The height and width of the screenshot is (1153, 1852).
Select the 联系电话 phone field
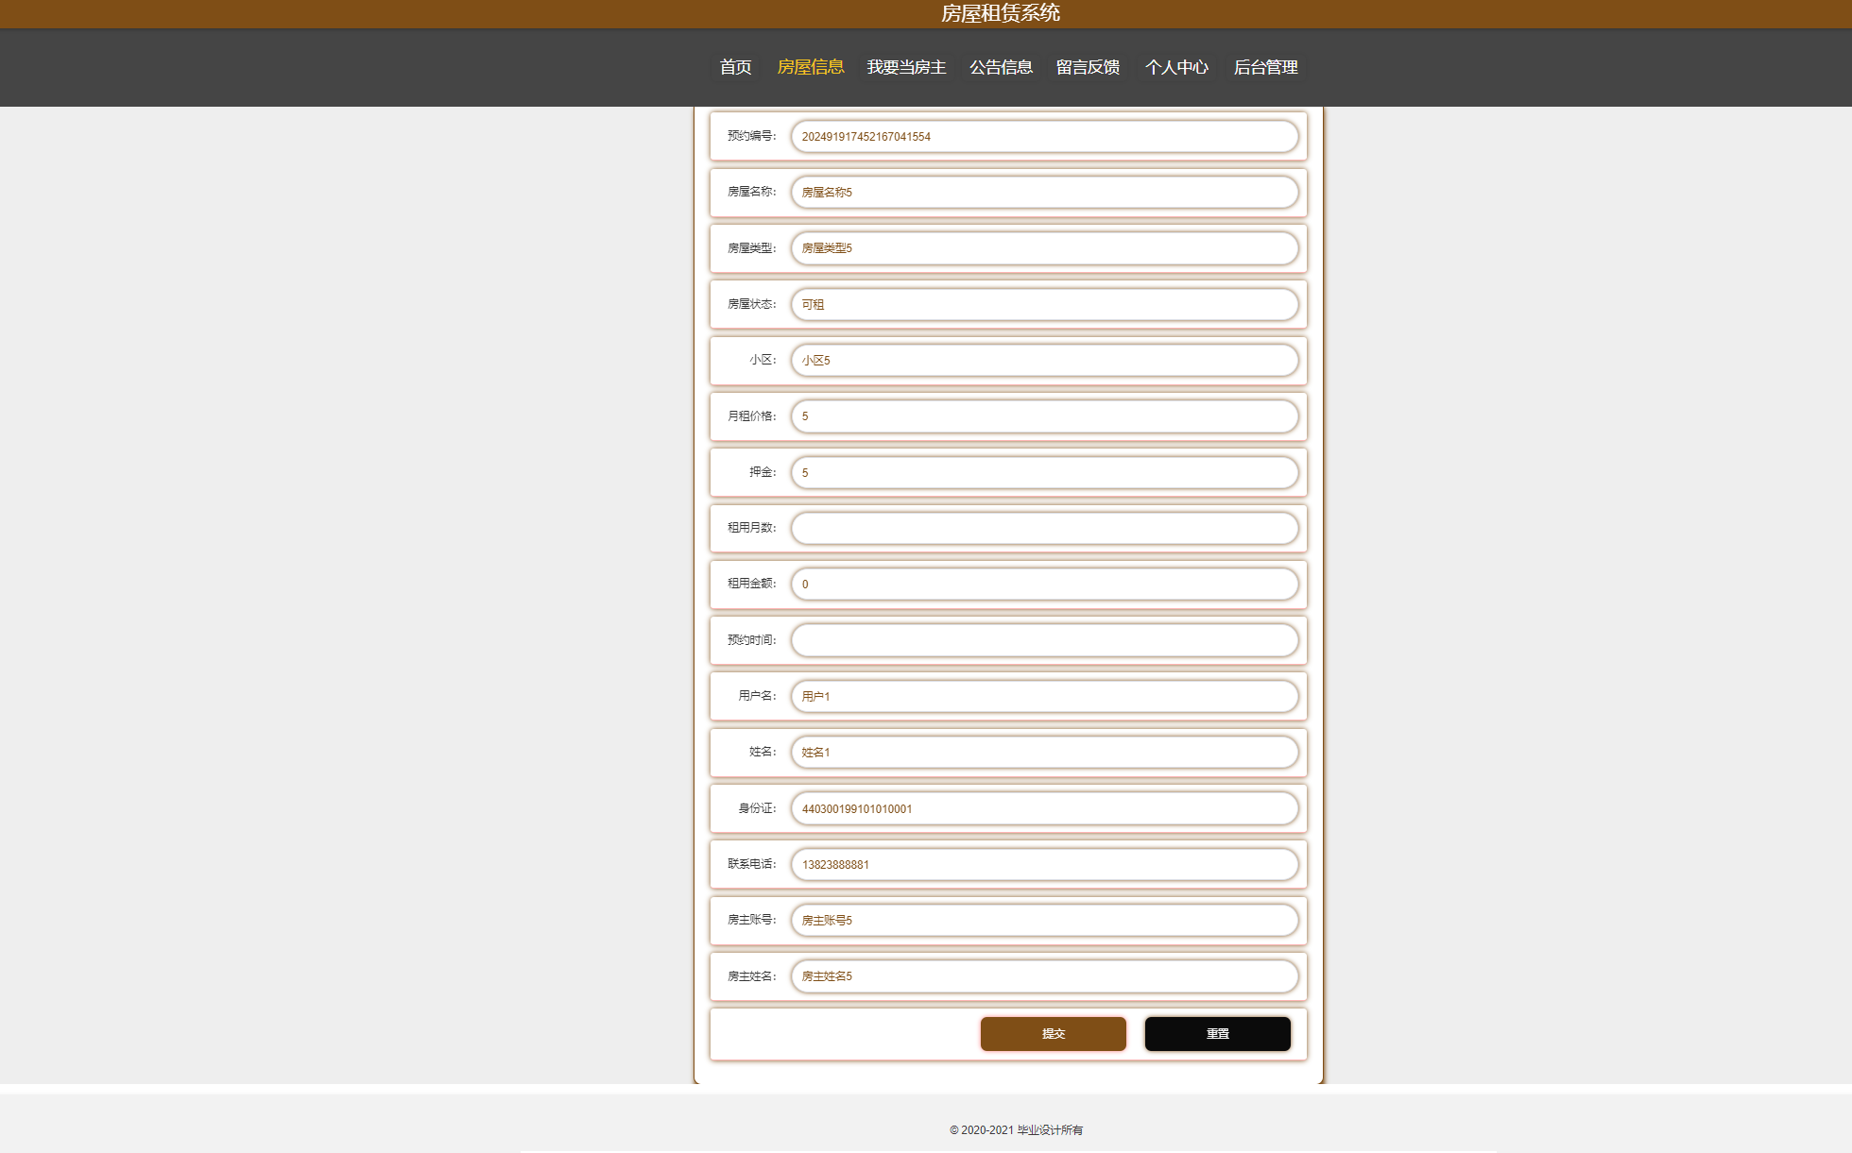1044,864
